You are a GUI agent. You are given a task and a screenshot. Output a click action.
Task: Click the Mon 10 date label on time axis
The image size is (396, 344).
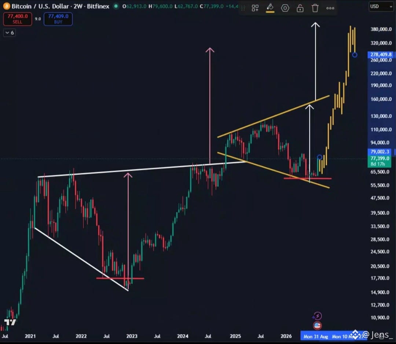coord(340,336)
